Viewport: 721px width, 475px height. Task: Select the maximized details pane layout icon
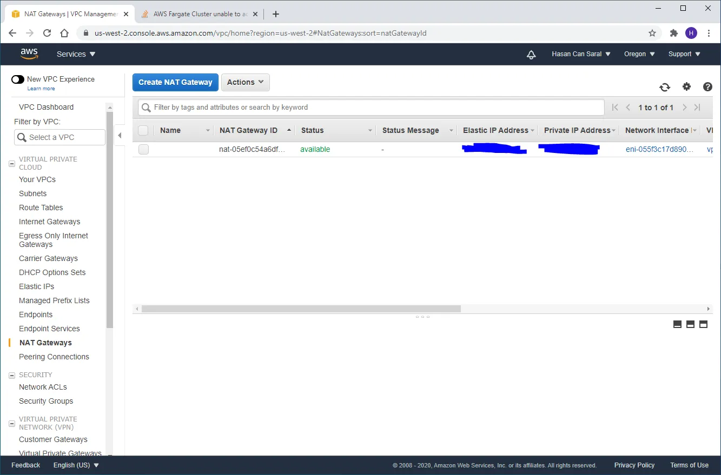[x=703, y=324]
